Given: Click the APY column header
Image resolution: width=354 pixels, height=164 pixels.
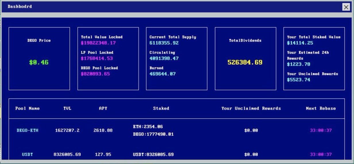Looking at the screenshot, I should [x=103, y=109].
